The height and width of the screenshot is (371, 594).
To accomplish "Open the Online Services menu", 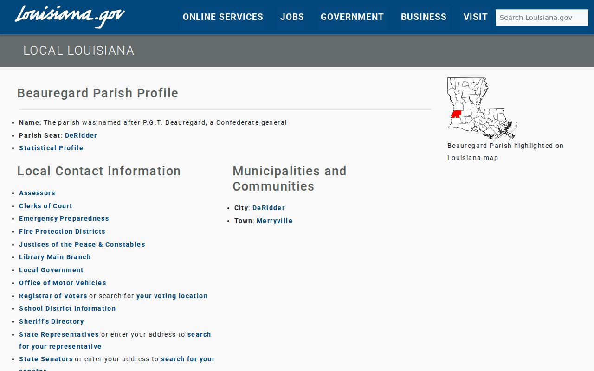I will (223, 17).
